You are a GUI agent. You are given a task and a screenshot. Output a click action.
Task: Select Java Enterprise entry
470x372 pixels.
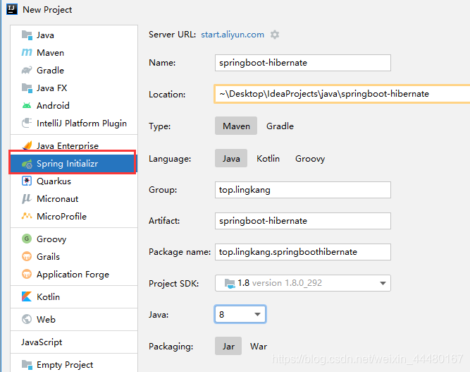(x=74, y=145)
